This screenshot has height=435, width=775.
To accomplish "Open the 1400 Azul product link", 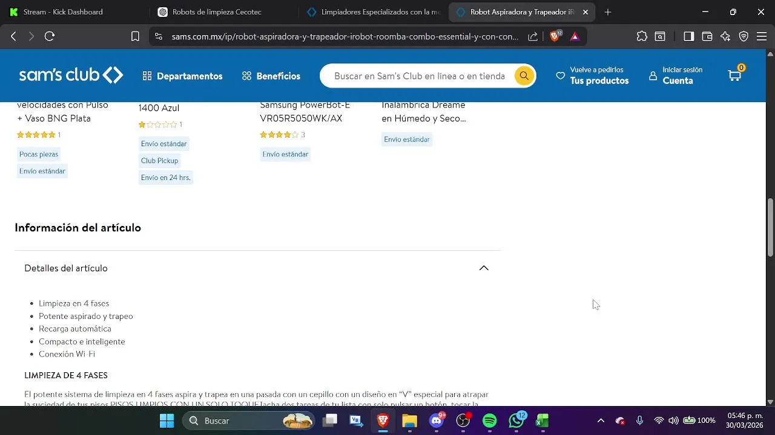I will (159, 108).
